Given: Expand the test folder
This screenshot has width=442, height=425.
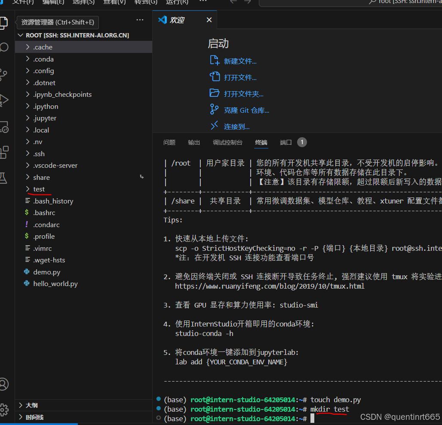Looking at the screenshot, I should click(83, 189).
